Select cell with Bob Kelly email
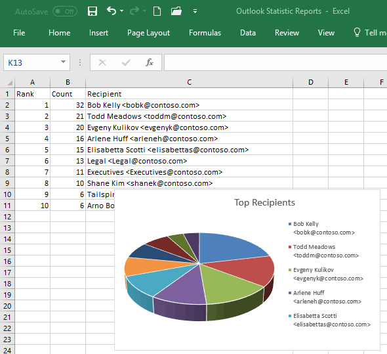 tap(189, 105)
